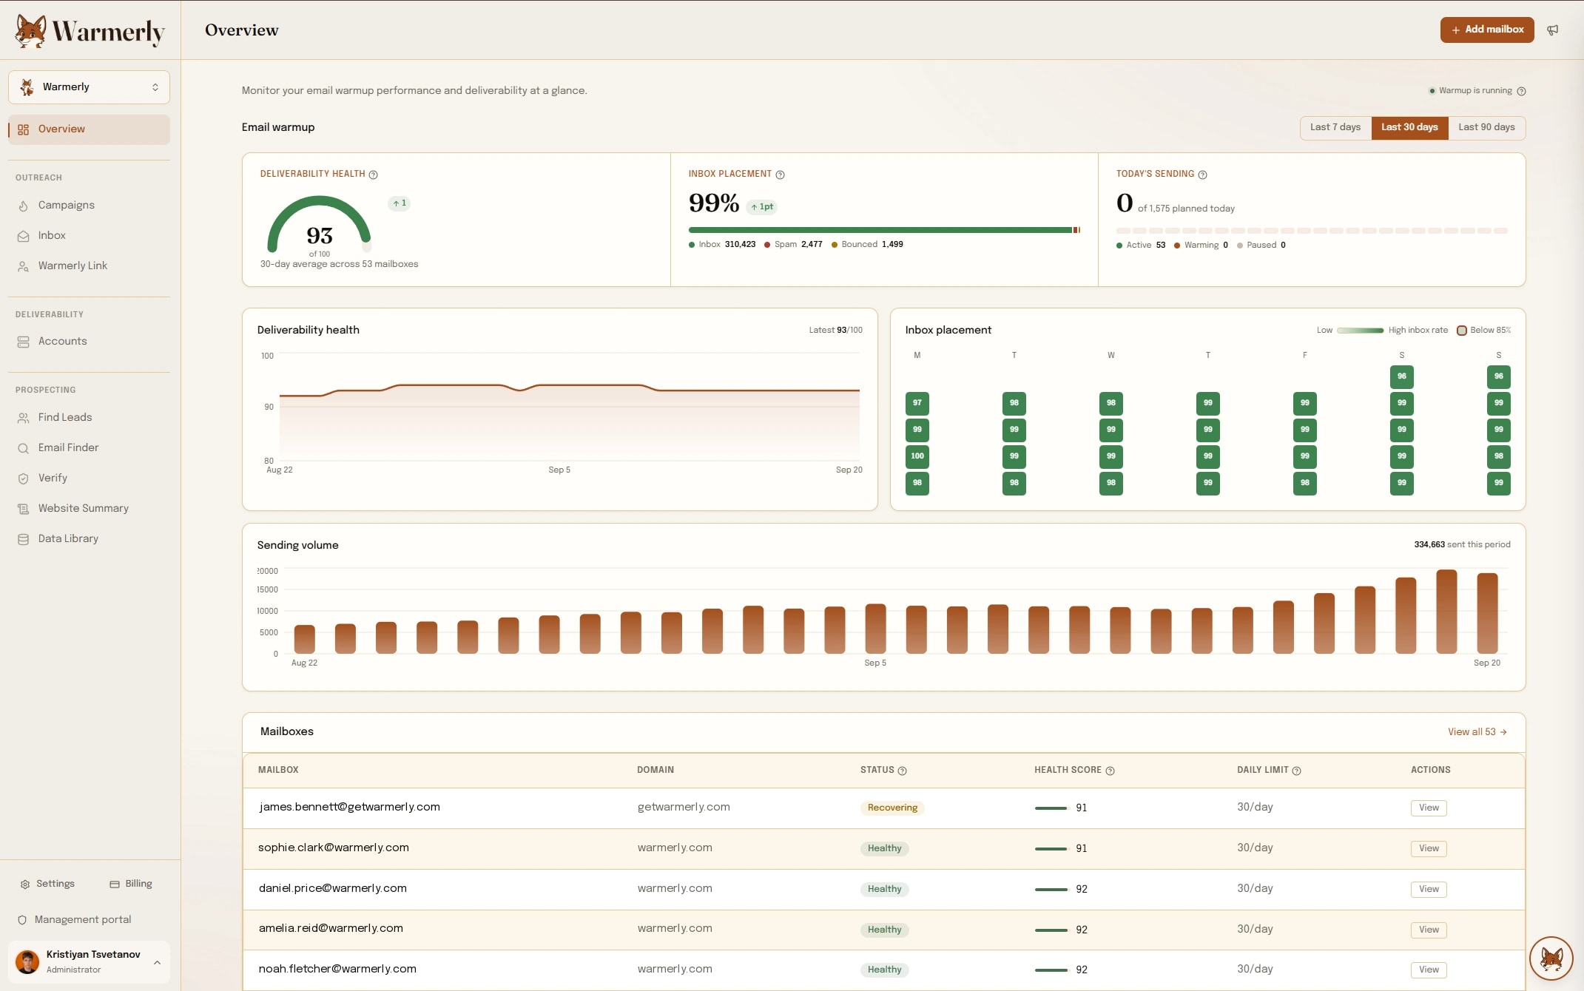1584x991 pixels.
Task: View james.bennett@getwarmerly.com mailbox
Action: click(1429, 808)
